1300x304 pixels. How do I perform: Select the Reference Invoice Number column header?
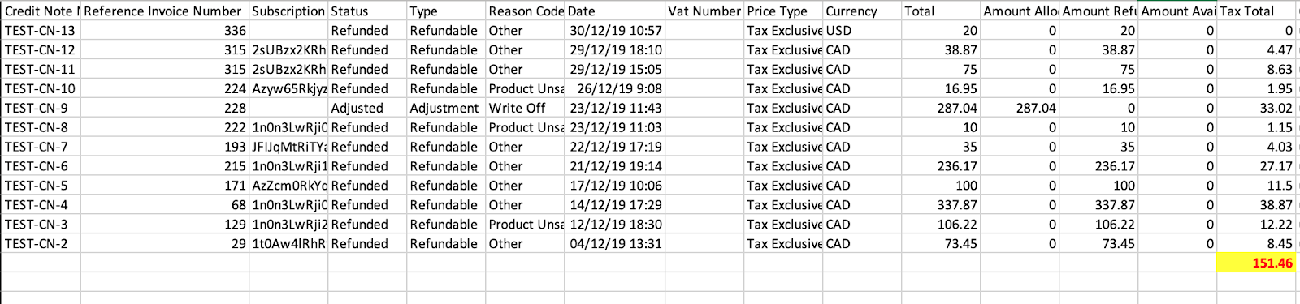[165, 11]
